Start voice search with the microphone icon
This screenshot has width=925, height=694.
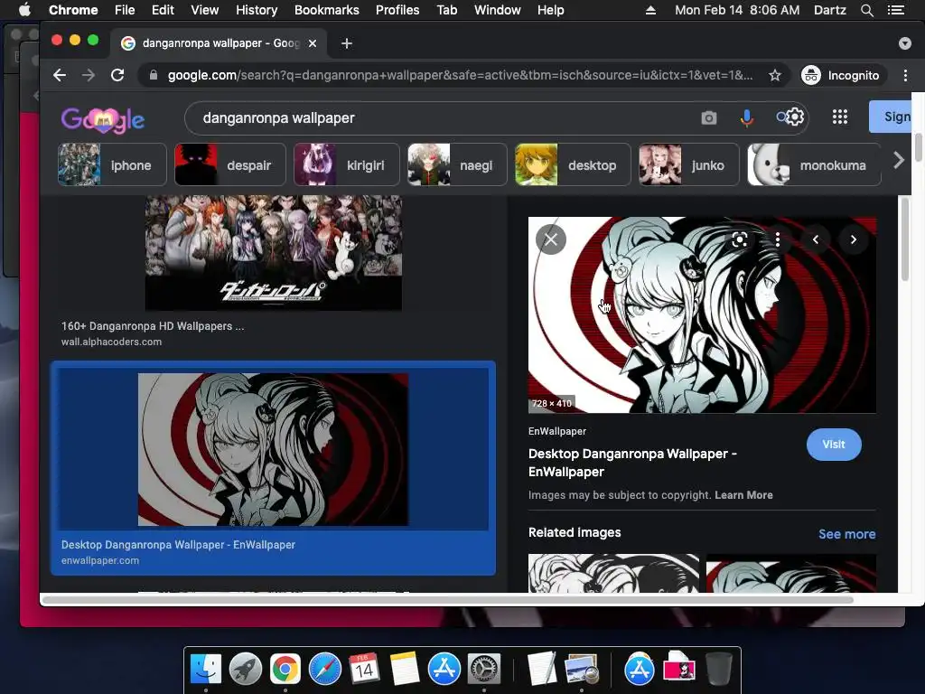coord(746,118)
